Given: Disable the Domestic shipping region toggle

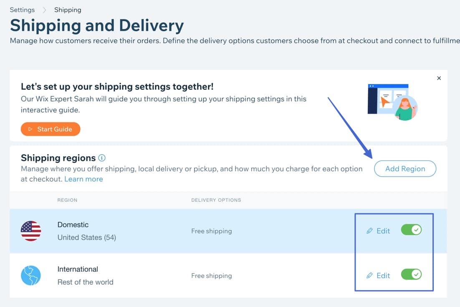Looking at the screenshot, I should click(x=411, y=230).
